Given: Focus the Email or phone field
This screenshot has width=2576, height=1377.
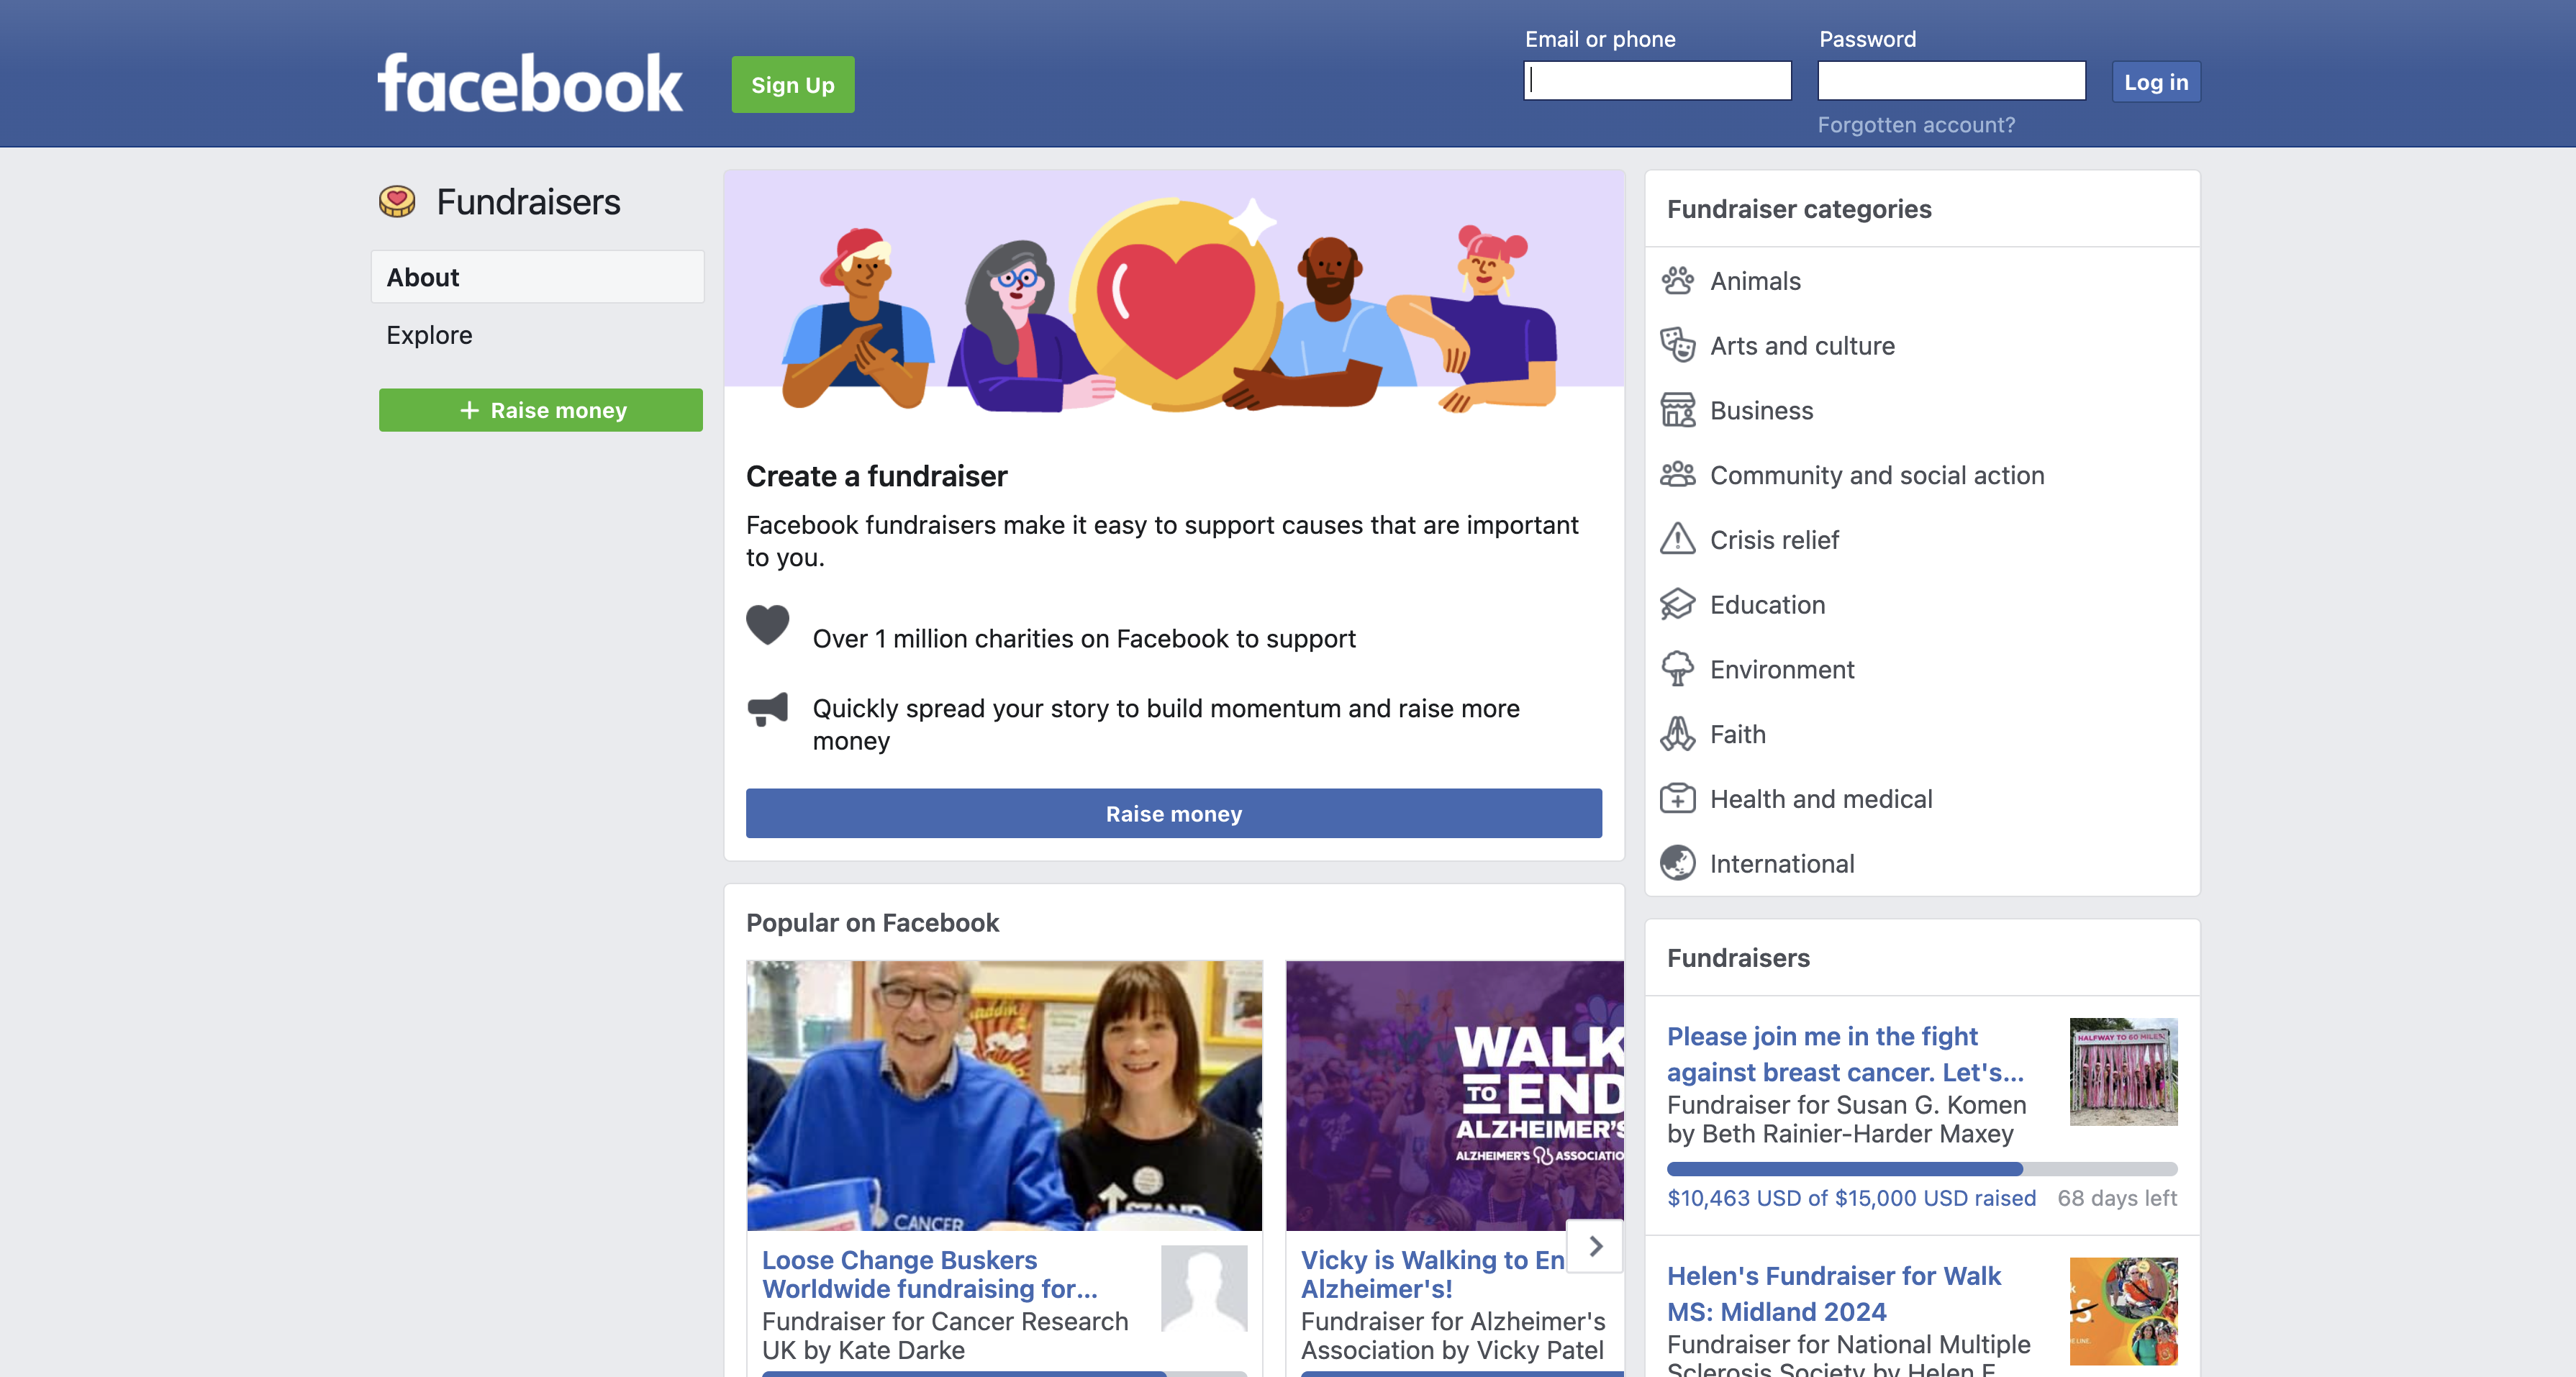Looking at the screenshot, I should (x=1657, y=81).
